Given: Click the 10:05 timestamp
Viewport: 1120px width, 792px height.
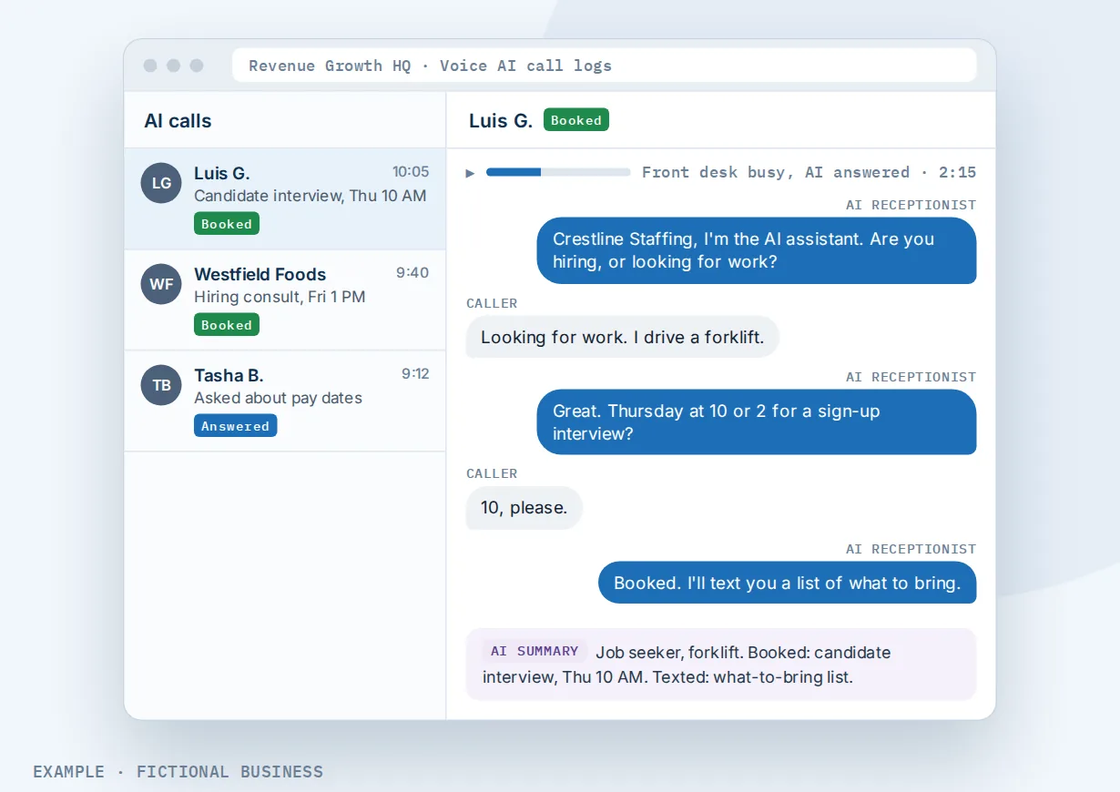Looking at the screenshot, I should (x=411, y=171).
